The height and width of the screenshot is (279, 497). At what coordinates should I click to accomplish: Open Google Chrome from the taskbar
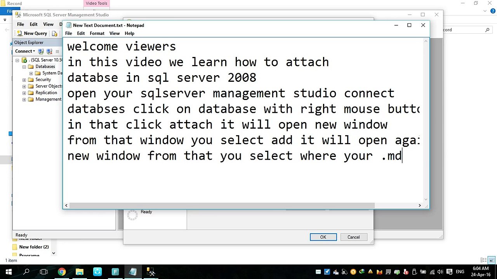click(62, 272)
